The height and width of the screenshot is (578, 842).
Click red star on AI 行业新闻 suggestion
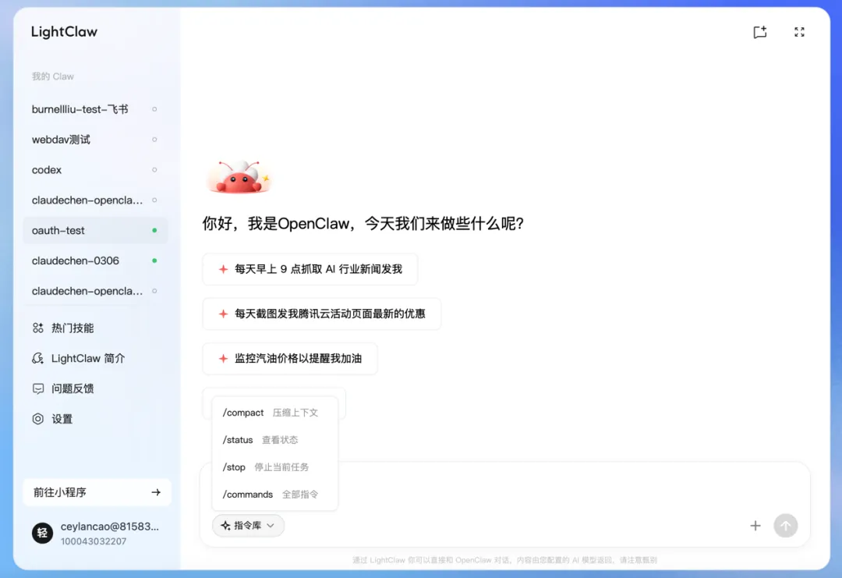pos(224,269)
